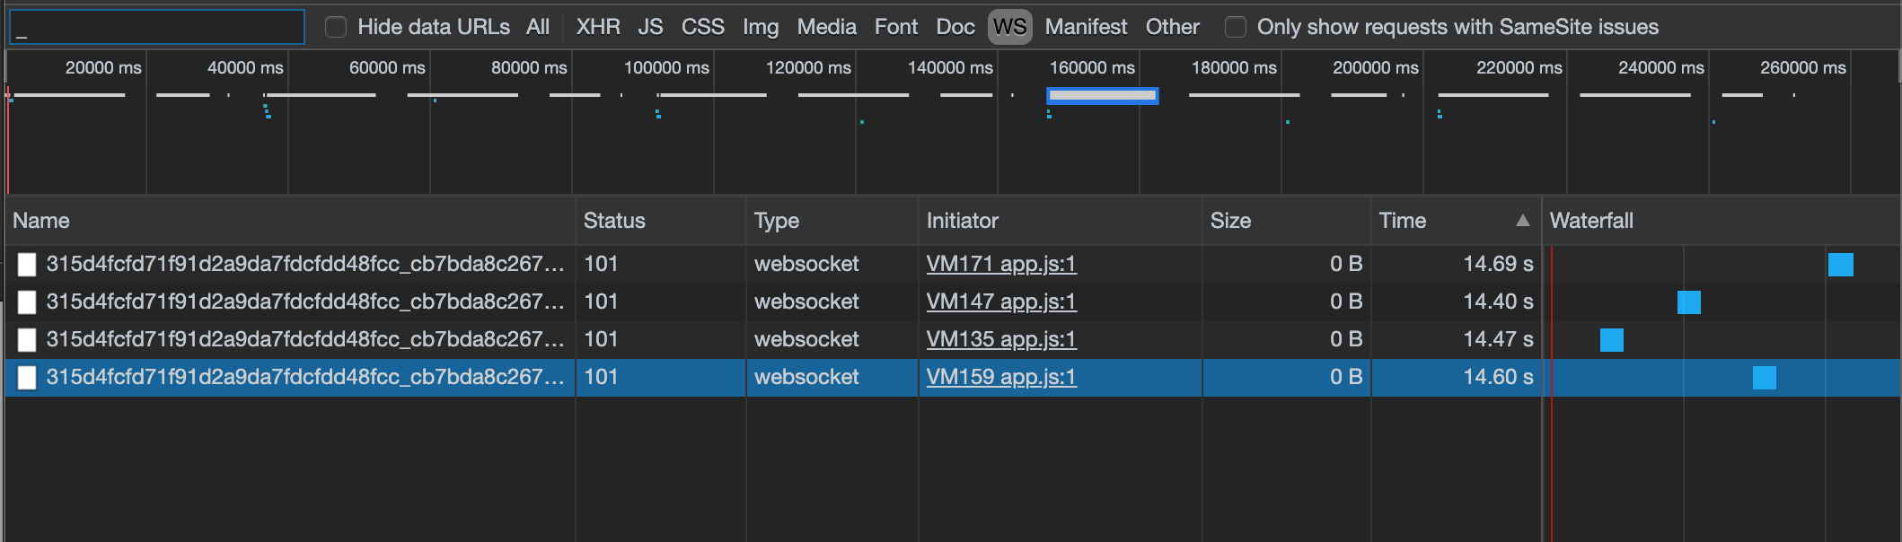Filter requests by JS type

click(x=651, y=26)
